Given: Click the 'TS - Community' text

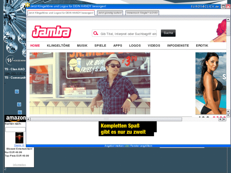Looking at the screenshot, I should point(15,77).
